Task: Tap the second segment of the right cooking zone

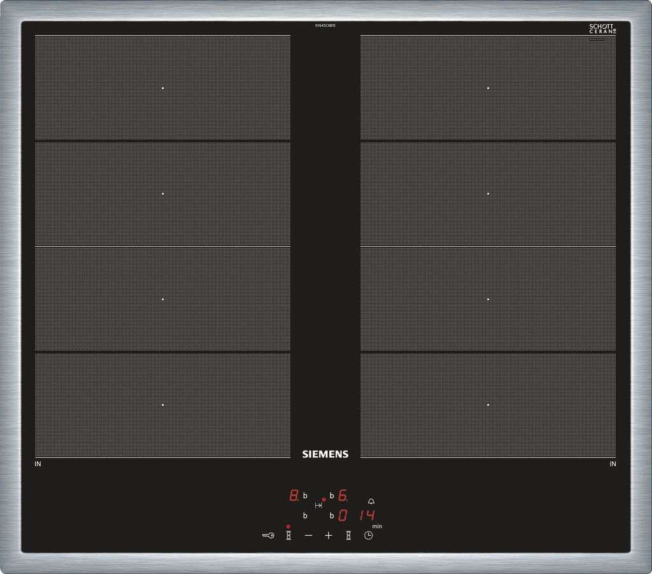Action: tap(488, 194)
